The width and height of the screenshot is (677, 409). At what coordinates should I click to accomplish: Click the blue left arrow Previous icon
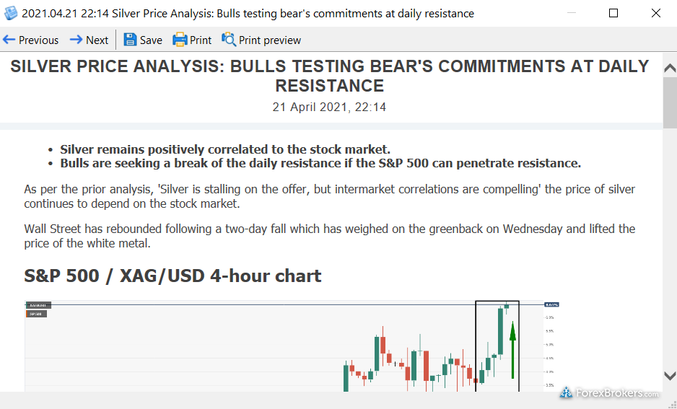tap(9, 40)
